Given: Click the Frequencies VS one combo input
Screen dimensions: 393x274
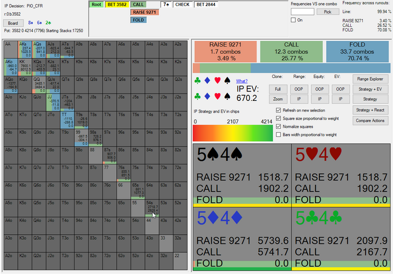Looking at the screenshot, I should click(x=303, y=12).
